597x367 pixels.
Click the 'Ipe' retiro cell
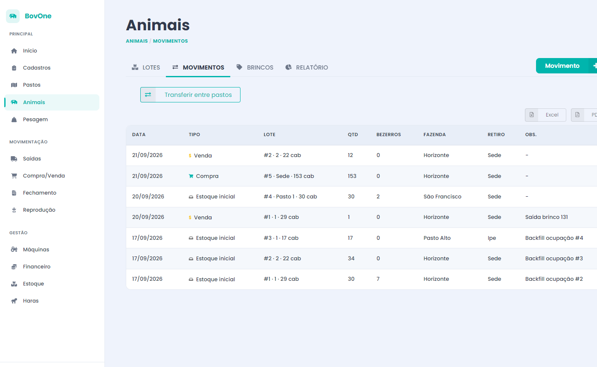pos(492,238)
